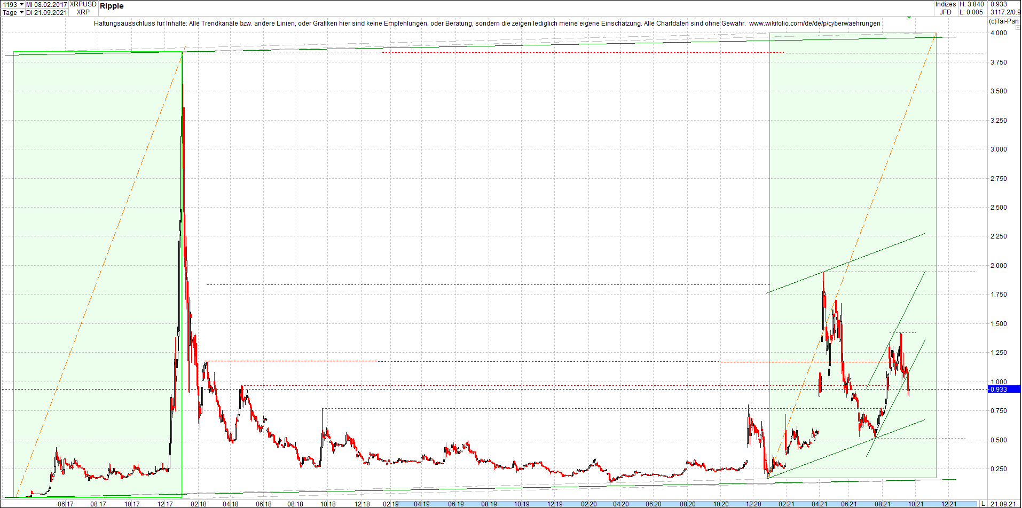Click the end date Di 21.09.2021 field

(x=47, y=12)
